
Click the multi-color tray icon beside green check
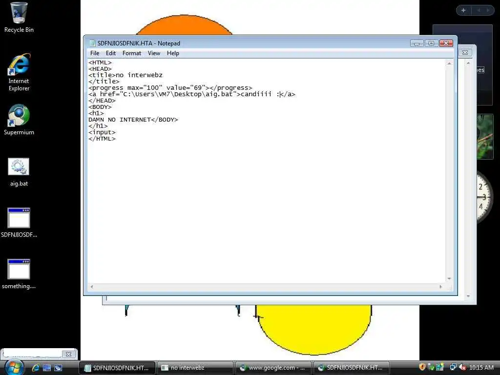click(440, 367)
